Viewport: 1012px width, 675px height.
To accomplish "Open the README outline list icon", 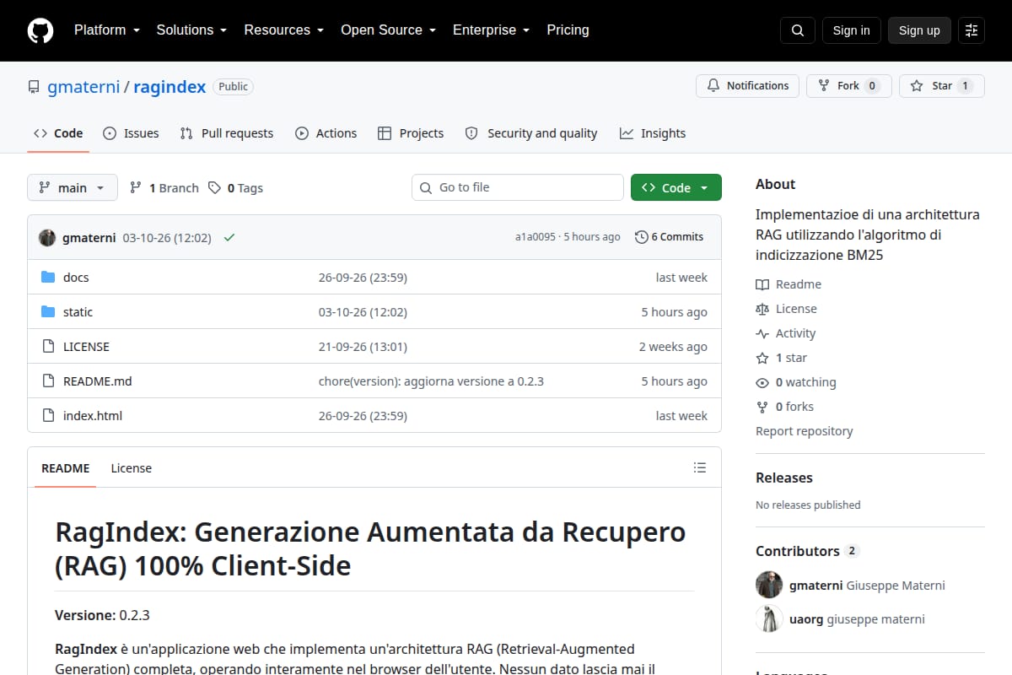I will [699, 467].
